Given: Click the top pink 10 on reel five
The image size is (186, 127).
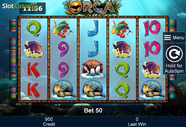Looking at the screenshot, I should [152, 28].
